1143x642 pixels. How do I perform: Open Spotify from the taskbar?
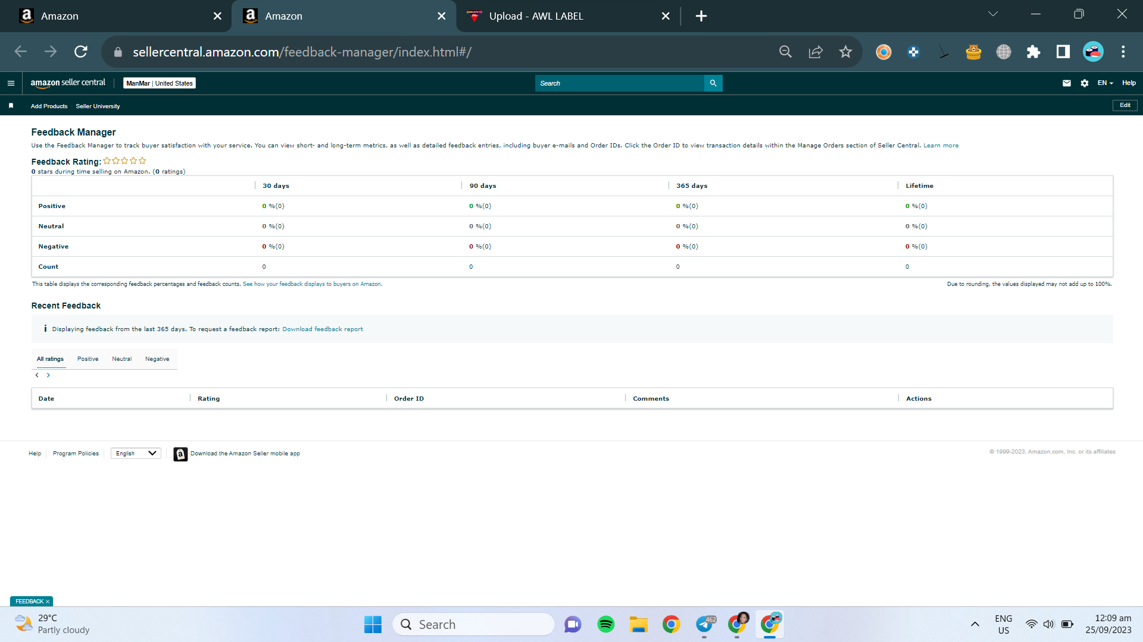point(606,624)
